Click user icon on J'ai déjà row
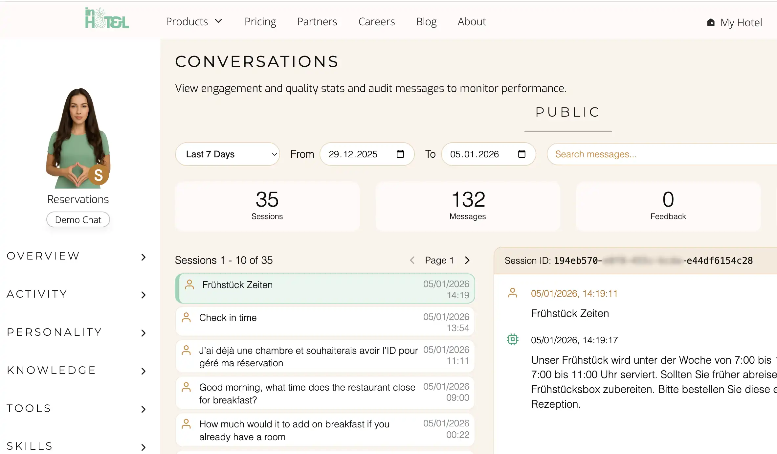Screen dimensions: 777x454 (x=186, y=350)
